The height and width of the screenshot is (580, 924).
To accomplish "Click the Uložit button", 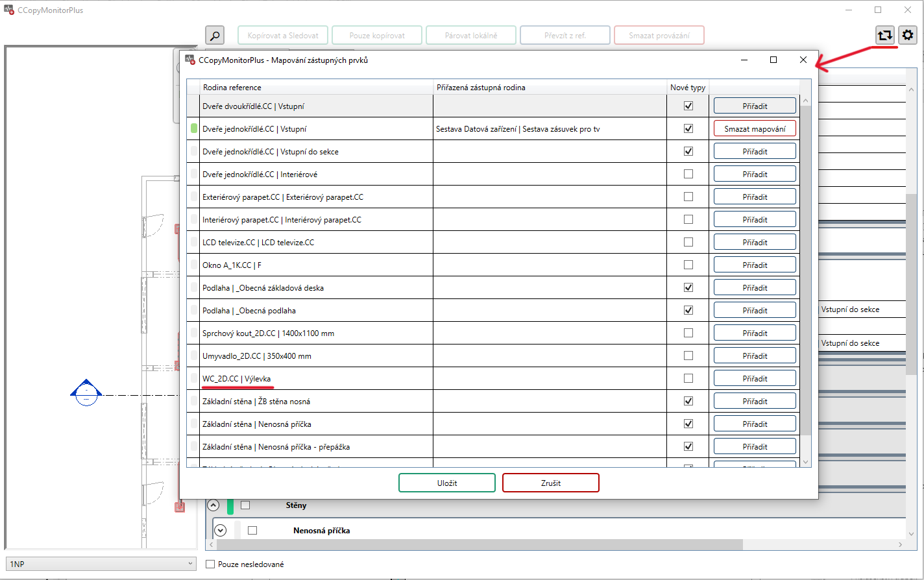I will [x=447, y=483].
